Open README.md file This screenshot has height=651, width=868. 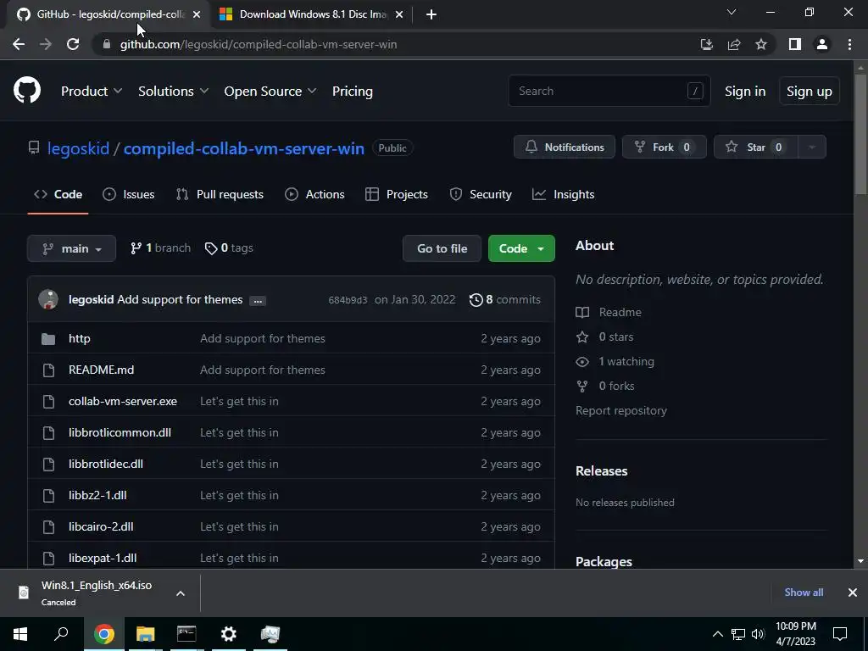[102, 370]
